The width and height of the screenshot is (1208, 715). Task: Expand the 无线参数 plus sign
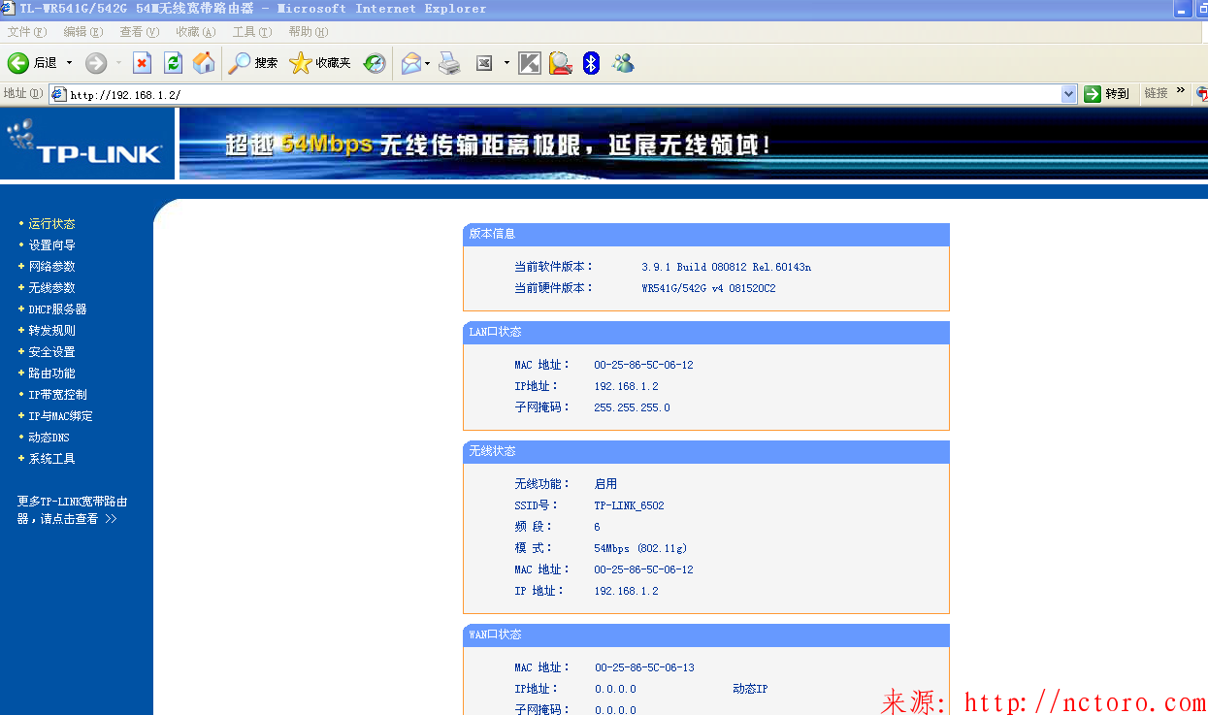click(21, 287)
